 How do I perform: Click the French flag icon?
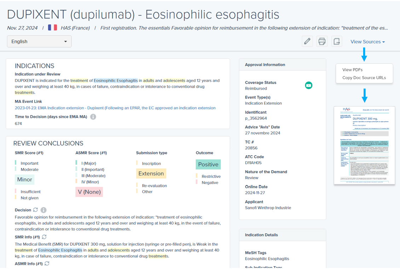point(52,28)
